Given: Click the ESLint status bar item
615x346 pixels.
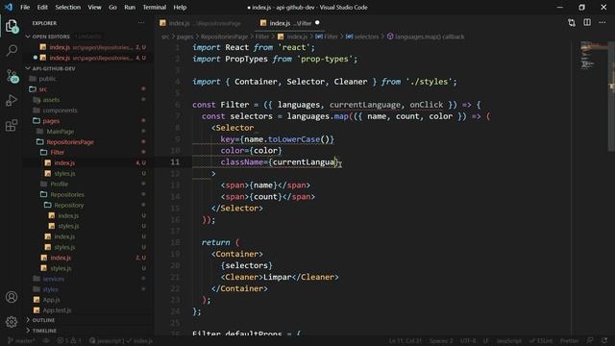Looking at the screenshot, I should click(x=540, y=340).
